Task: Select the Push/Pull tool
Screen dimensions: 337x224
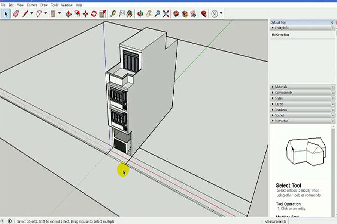Action: point(69,14)
